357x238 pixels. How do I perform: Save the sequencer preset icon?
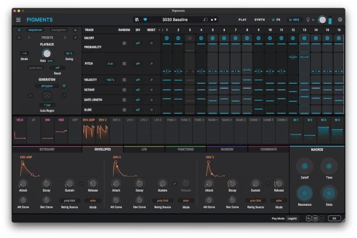click(x=19, y=37)
